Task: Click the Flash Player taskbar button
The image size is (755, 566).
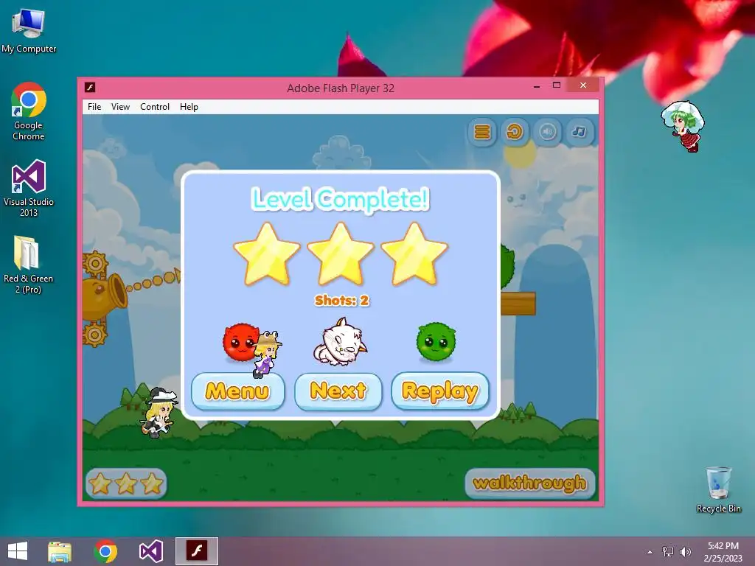Action: click(x=196, y=551)
